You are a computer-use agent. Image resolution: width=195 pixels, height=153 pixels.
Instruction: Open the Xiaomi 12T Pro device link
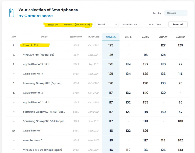(32, 45)
